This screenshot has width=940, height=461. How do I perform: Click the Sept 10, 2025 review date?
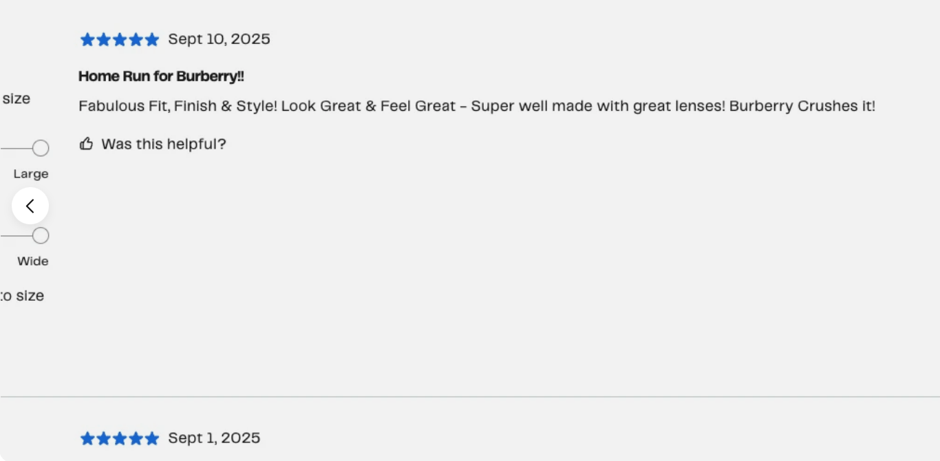coord(219,39)
